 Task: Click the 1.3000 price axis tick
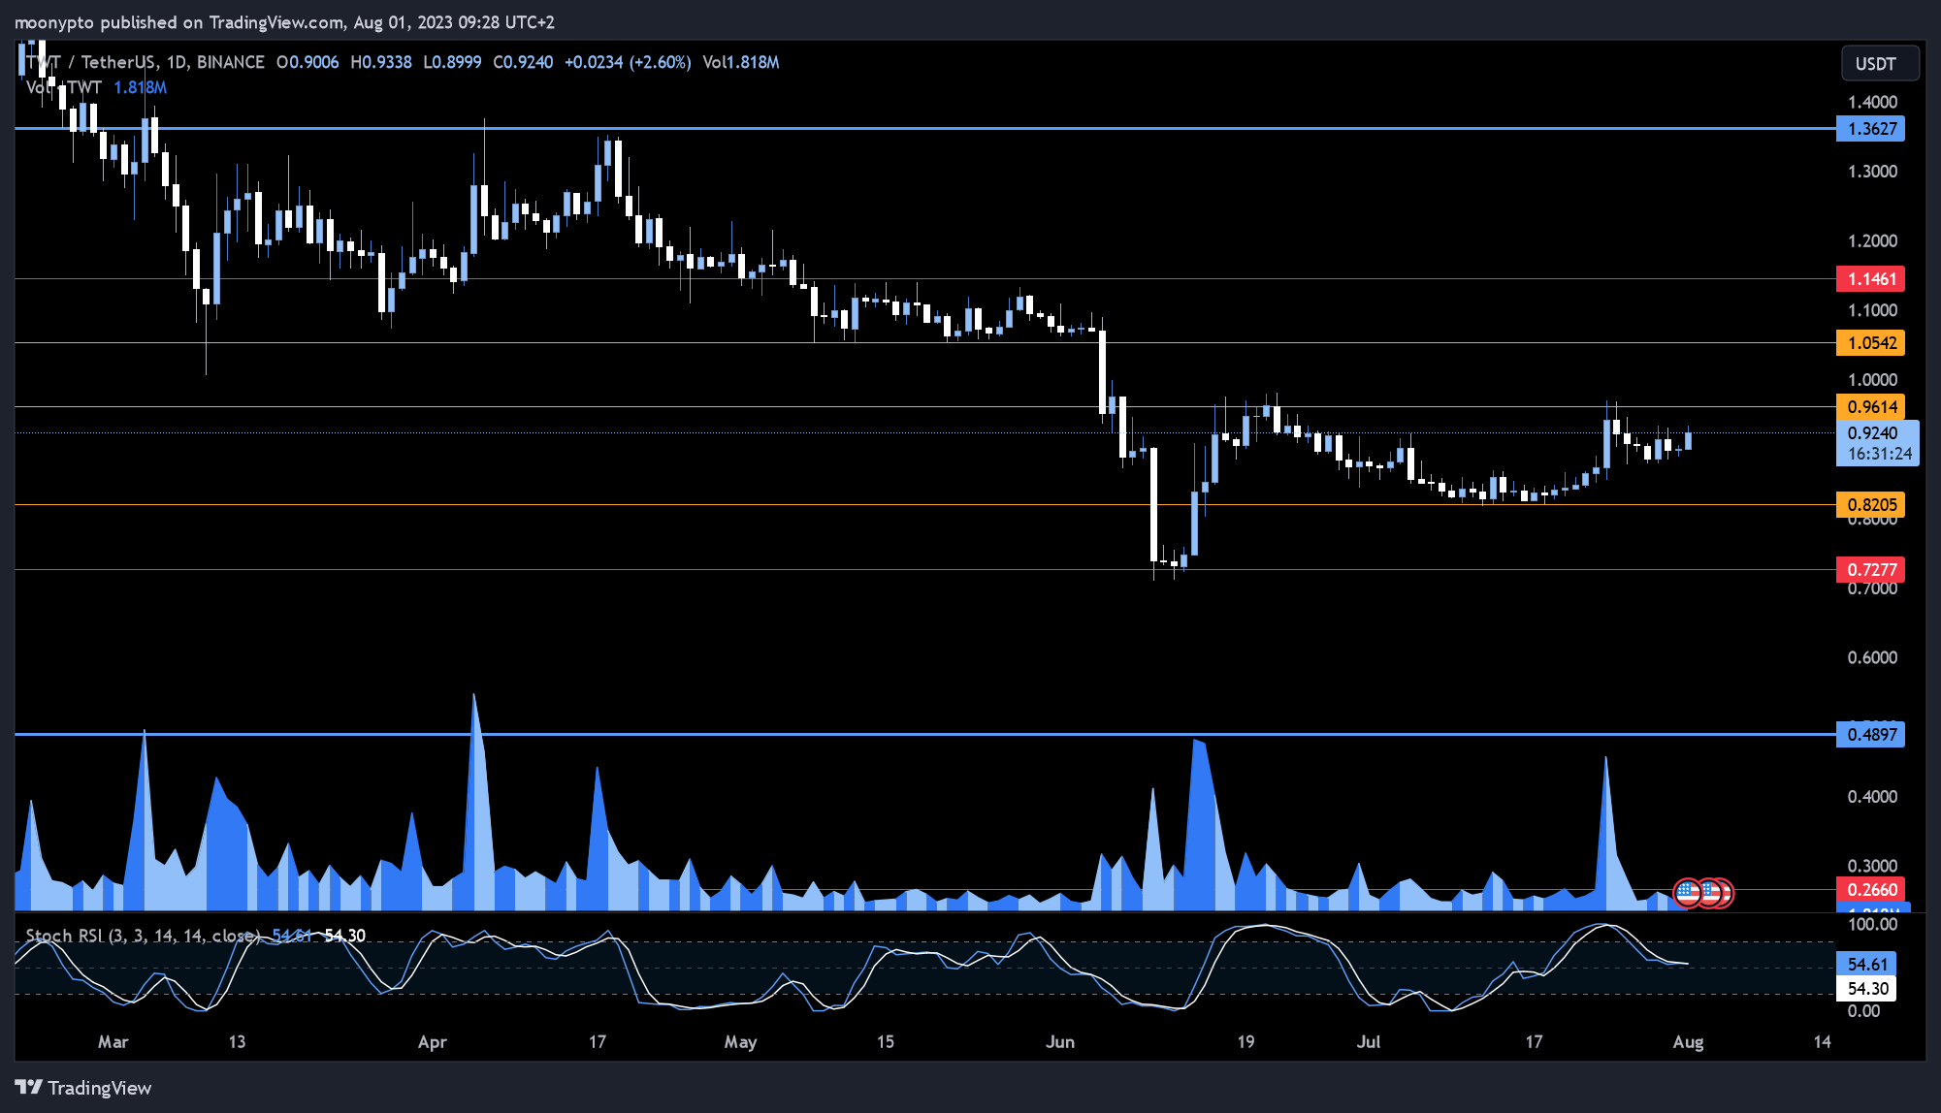(1872, 172)
